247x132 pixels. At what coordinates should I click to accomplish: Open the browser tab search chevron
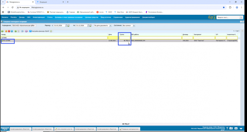pyautogui.click(x=3, y=2)
